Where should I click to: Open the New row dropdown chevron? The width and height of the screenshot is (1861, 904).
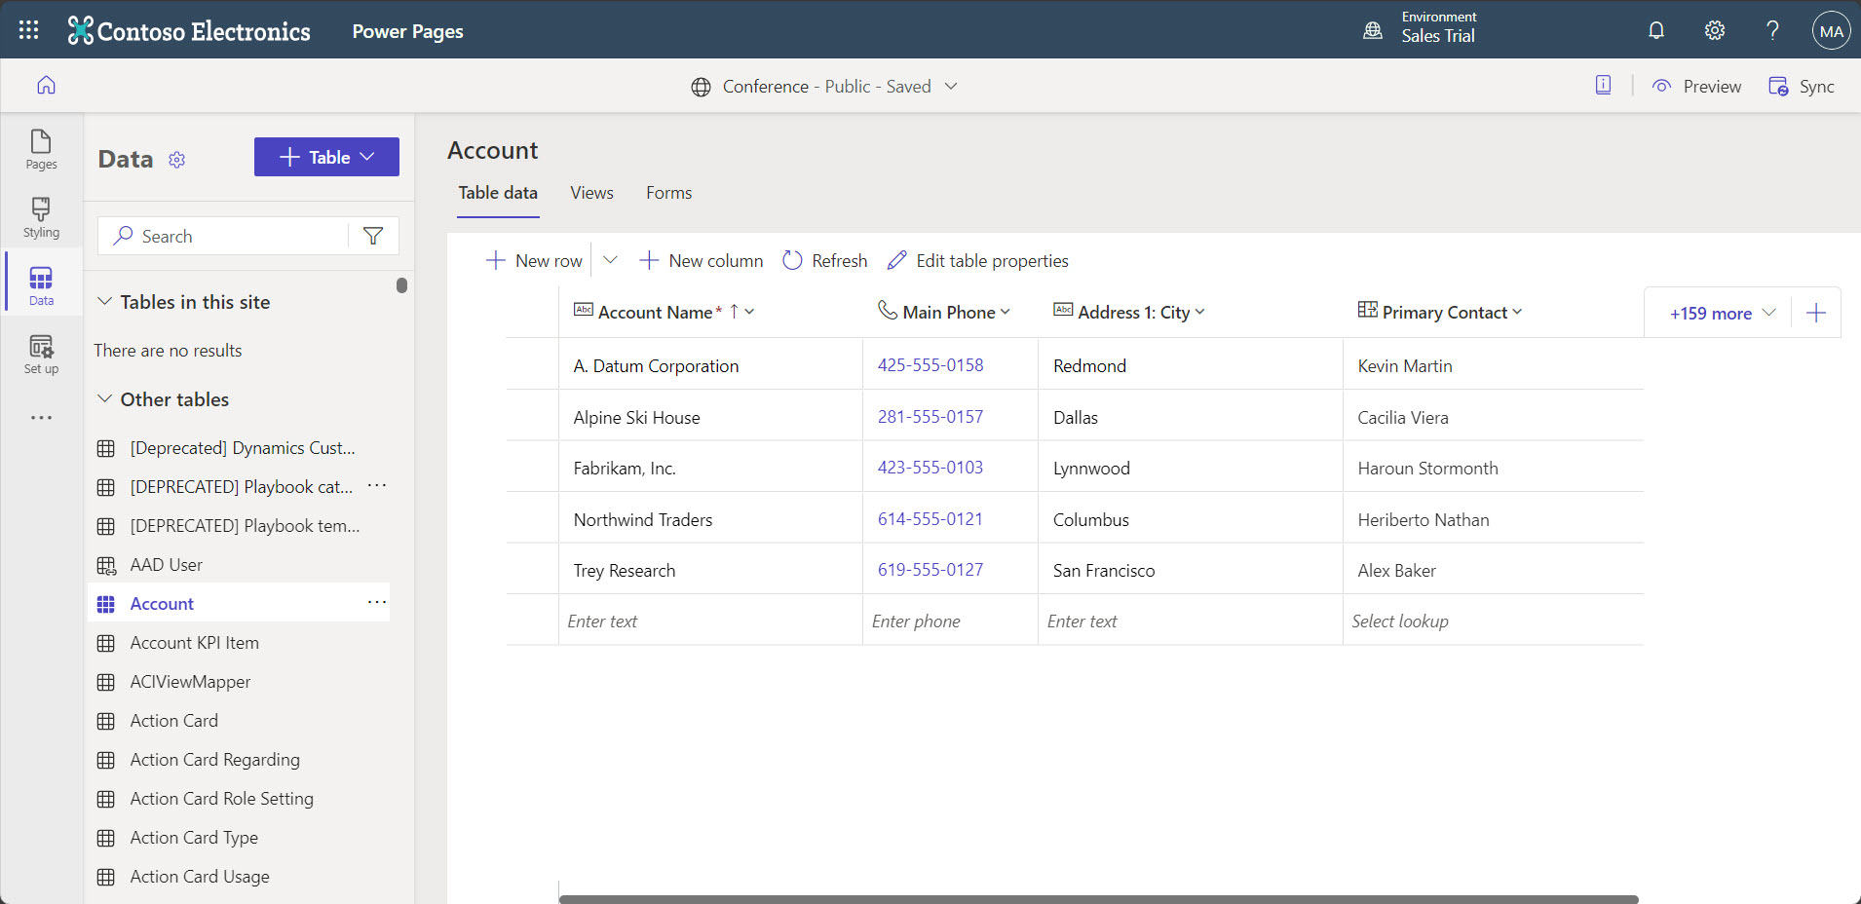(x=610, y=260)
